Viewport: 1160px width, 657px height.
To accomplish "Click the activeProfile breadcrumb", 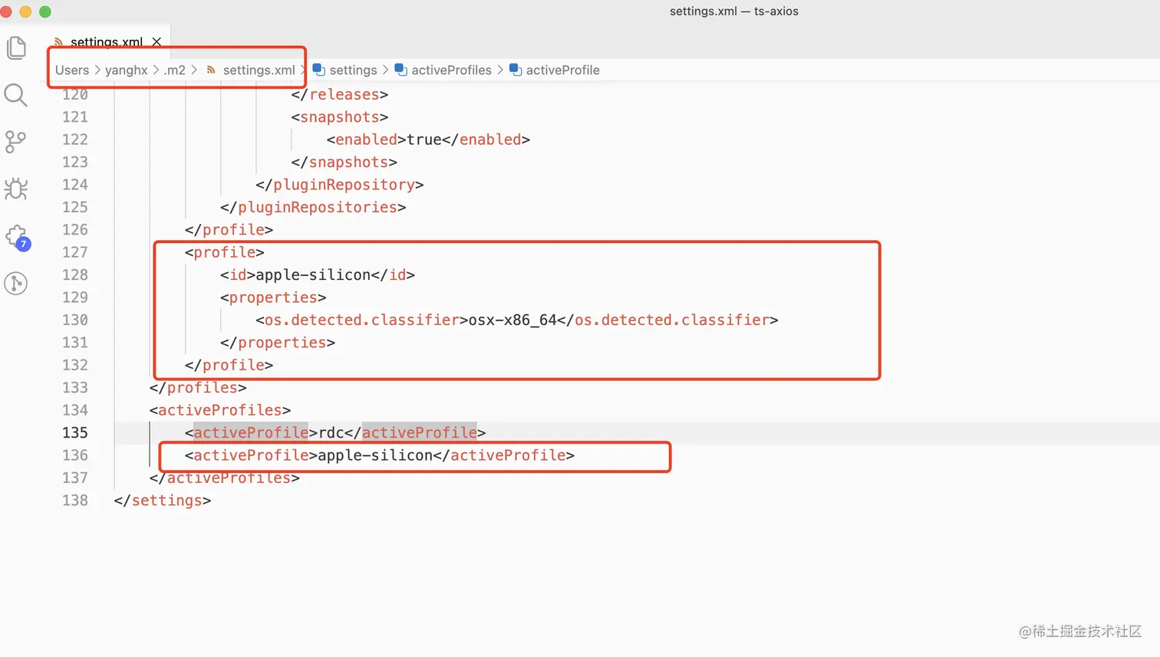I will click(x=562, y=70).
